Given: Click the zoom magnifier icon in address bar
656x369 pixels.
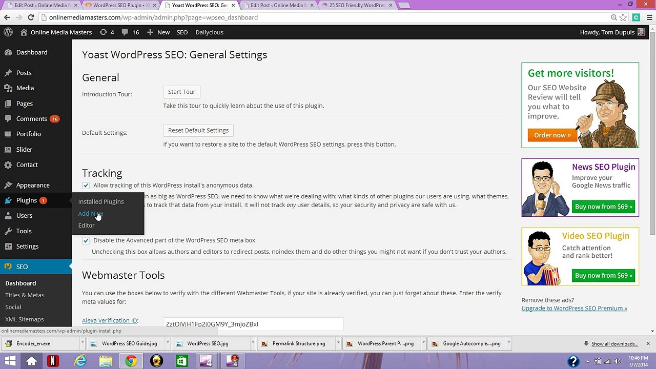Looking at the screenshot, I should coord(613,17).
